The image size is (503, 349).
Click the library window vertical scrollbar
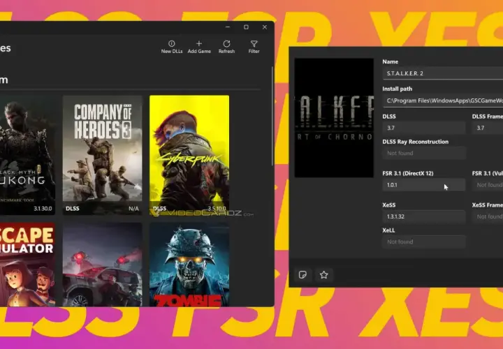(272, 116)
